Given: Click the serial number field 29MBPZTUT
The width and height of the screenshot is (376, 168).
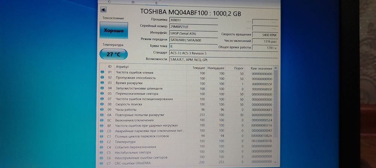Looking at the screenshot, I should (x=194, y=27).
